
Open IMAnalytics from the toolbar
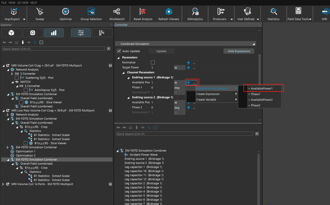point(195,12)
